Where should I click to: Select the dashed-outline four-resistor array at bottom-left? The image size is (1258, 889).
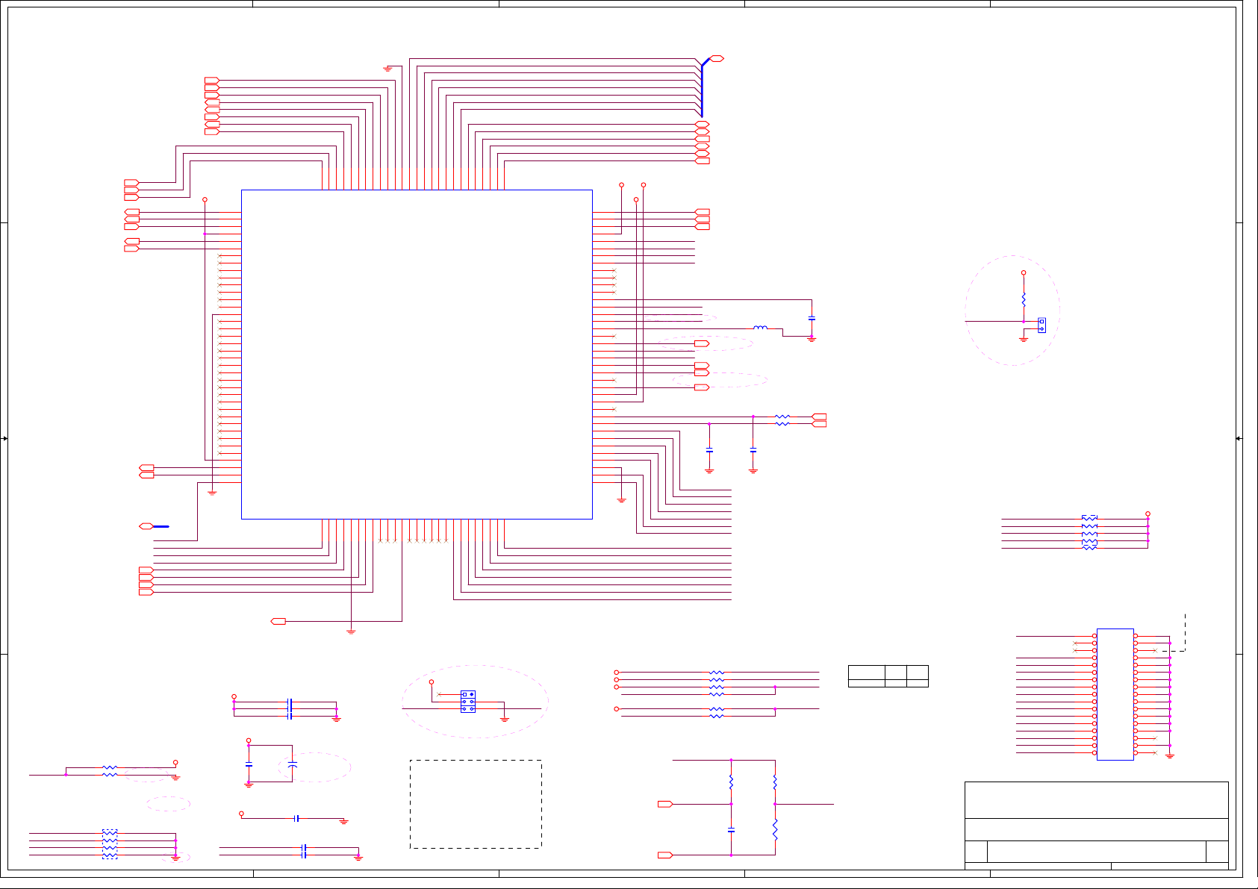pos(110,844)
